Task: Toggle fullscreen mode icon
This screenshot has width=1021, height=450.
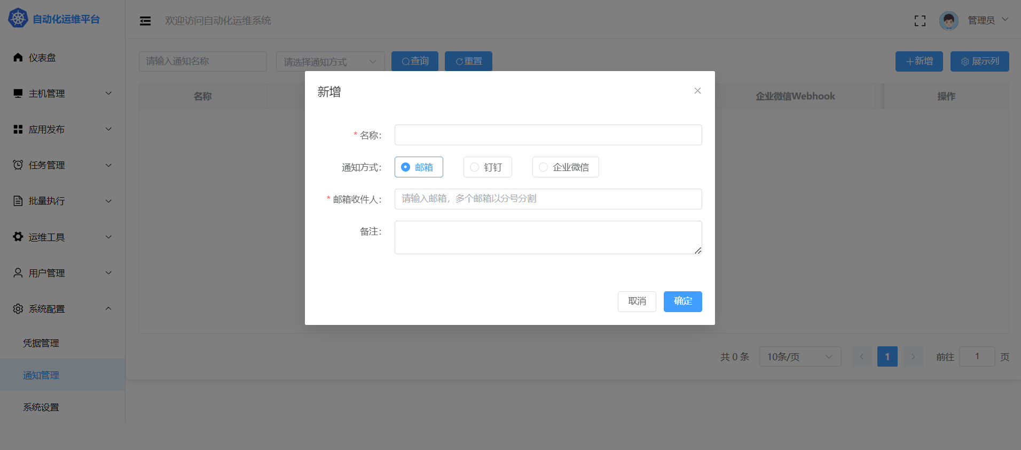Action: point(920,21)
